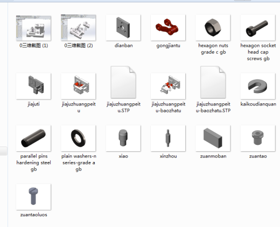
Task: Click the label 'hexagon socket head cap screws gb'
Action: [258, 52]
